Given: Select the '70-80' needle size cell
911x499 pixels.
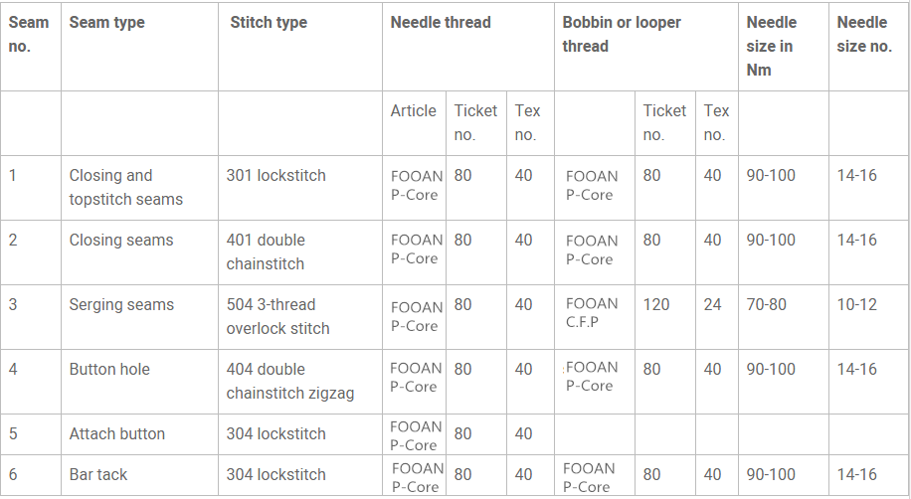Looking at the screenshot, I should (783, 316).
